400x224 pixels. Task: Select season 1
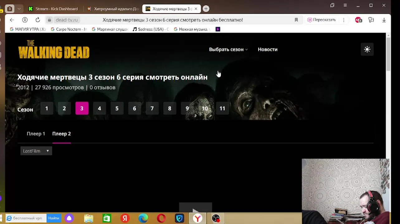[x=47, y=108]
